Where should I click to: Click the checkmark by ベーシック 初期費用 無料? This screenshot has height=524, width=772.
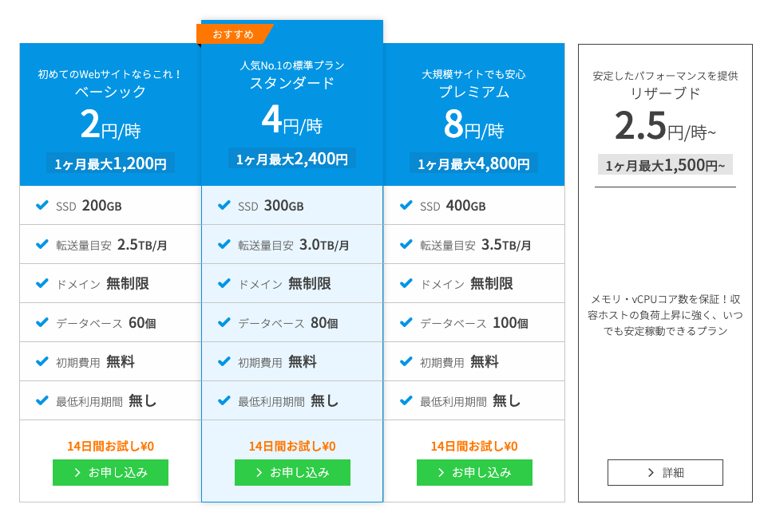42,361
